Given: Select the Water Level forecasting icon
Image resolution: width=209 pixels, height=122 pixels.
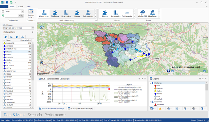Looking at the screenshot, I should click(x=44, y=14).
